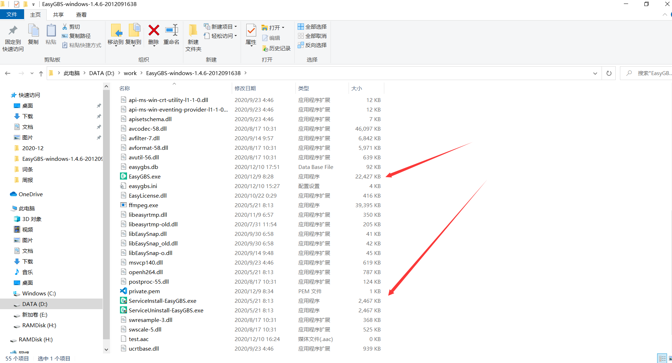Select EasyLicense.dll file
Screen dimensions: 672x363
coord(148,195)
